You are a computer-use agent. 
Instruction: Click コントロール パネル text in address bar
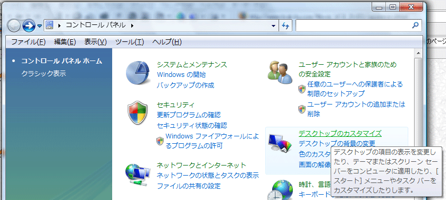(96, 25)
